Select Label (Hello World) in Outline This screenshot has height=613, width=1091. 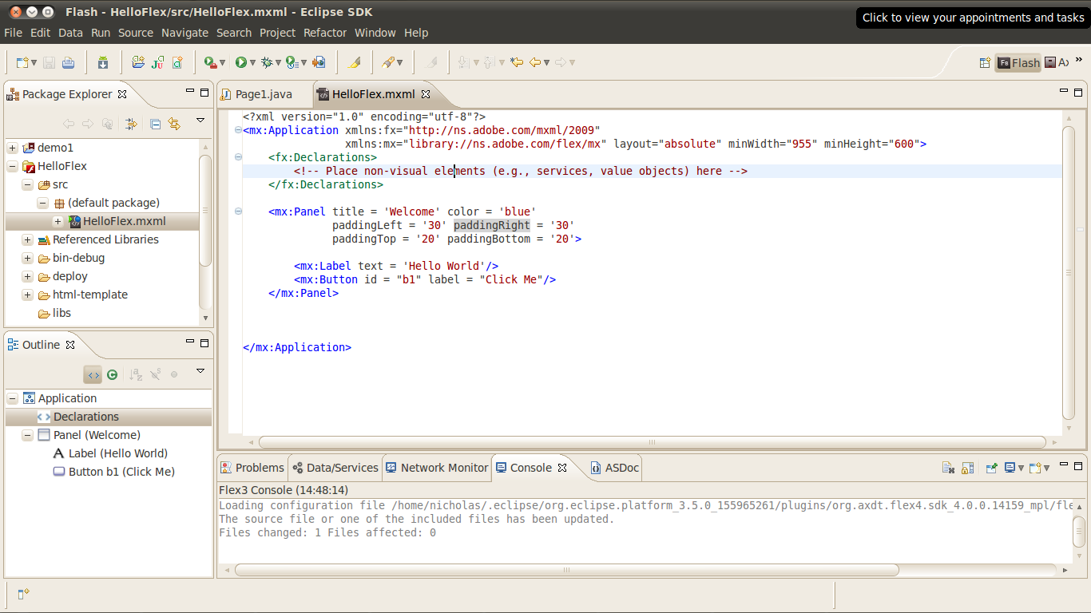coord(110,453)
